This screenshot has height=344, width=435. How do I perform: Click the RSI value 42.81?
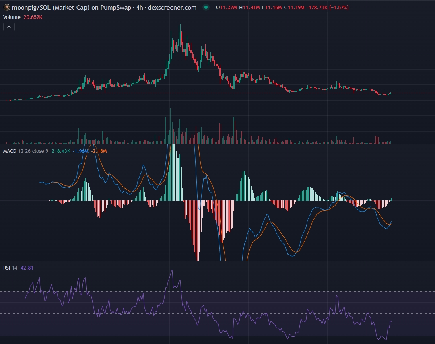coord(27,268)
